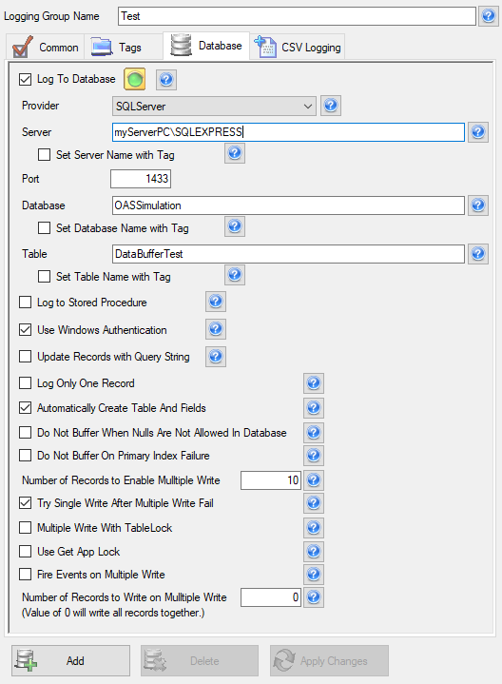Image resolution: width=502 pixels, height=684 pixels.
Task: Show help for the Provider setting
Action: pyautogui.click(x=331, y=106)
